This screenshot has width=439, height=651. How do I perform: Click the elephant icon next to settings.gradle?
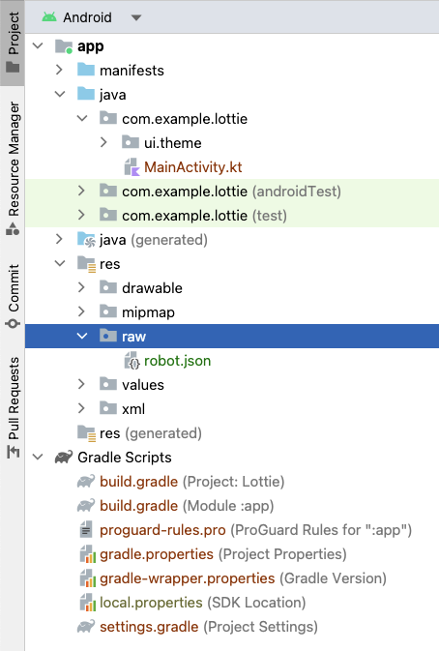(86, 627)
